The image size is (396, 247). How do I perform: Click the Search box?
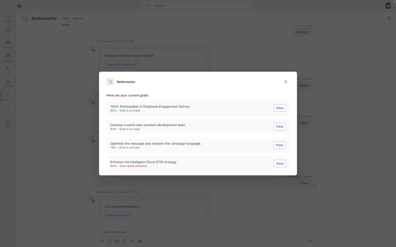click(x=198, y=6)
